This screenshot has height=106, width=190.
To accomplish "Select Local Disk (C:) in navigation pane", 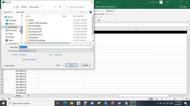I will (14, 44).
